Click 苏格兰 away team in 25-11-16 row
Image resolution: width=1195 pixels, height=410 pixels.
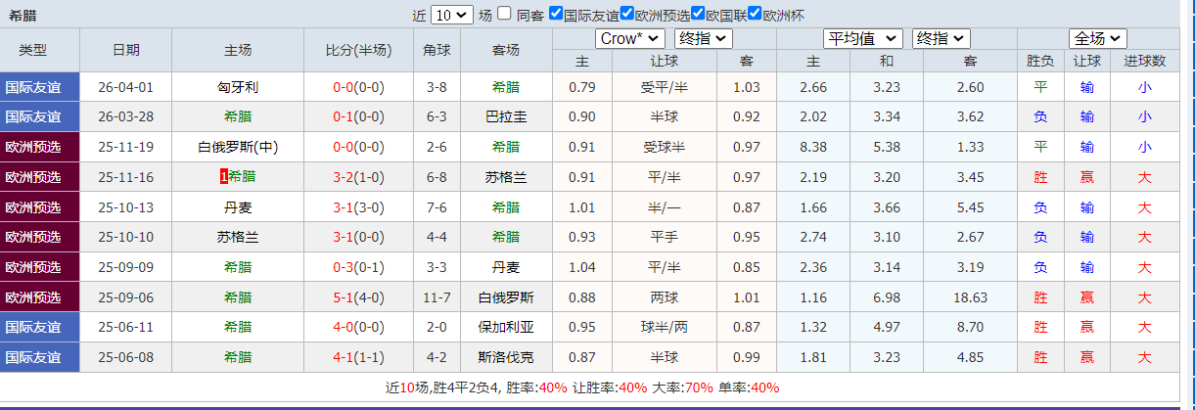[x=506, y=177]
